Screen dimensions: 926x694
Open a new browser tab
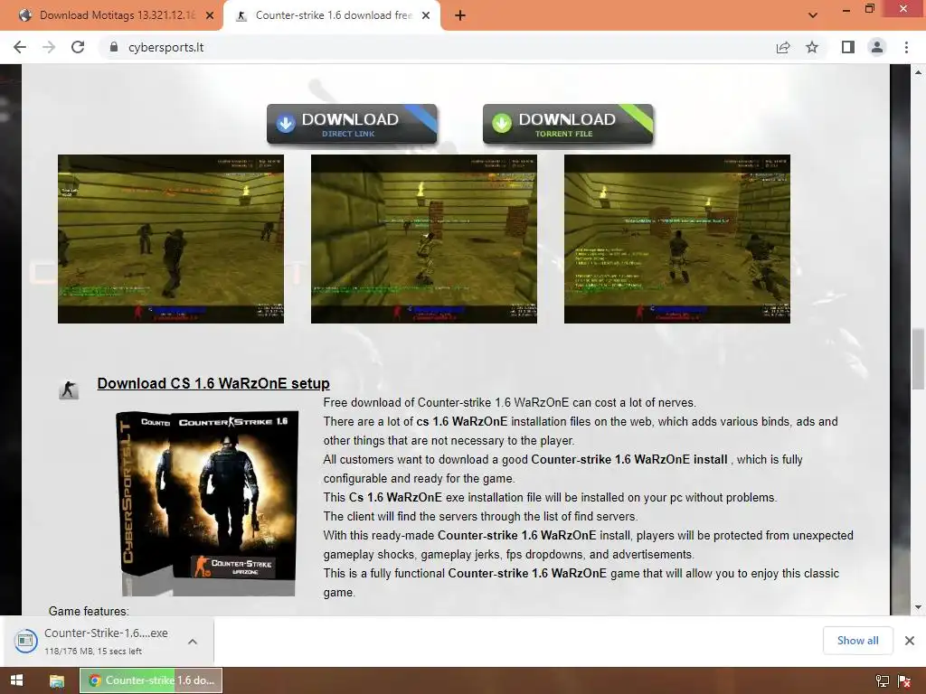[x=460, y=16]
